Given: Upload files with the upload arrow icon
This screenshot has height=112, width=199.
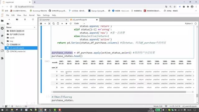Looking at the screenshot, I should [25, 19].
